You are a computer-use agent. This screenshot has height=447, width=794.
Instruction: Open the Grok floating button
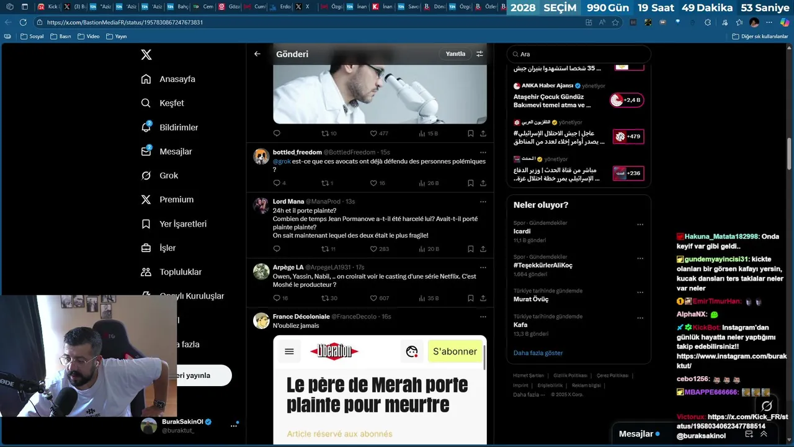(x=767, y=407)
